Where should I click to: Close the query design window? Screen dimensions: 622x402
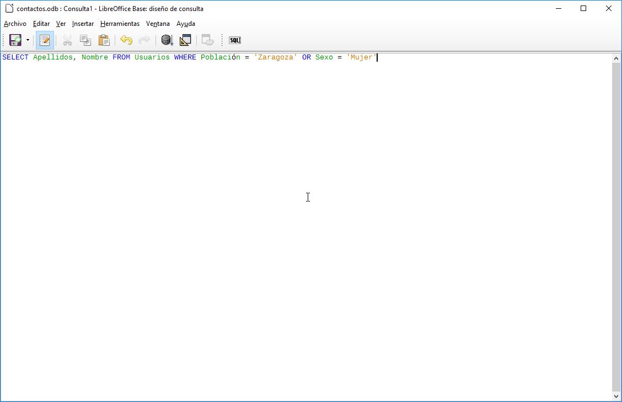click(609, 8)
